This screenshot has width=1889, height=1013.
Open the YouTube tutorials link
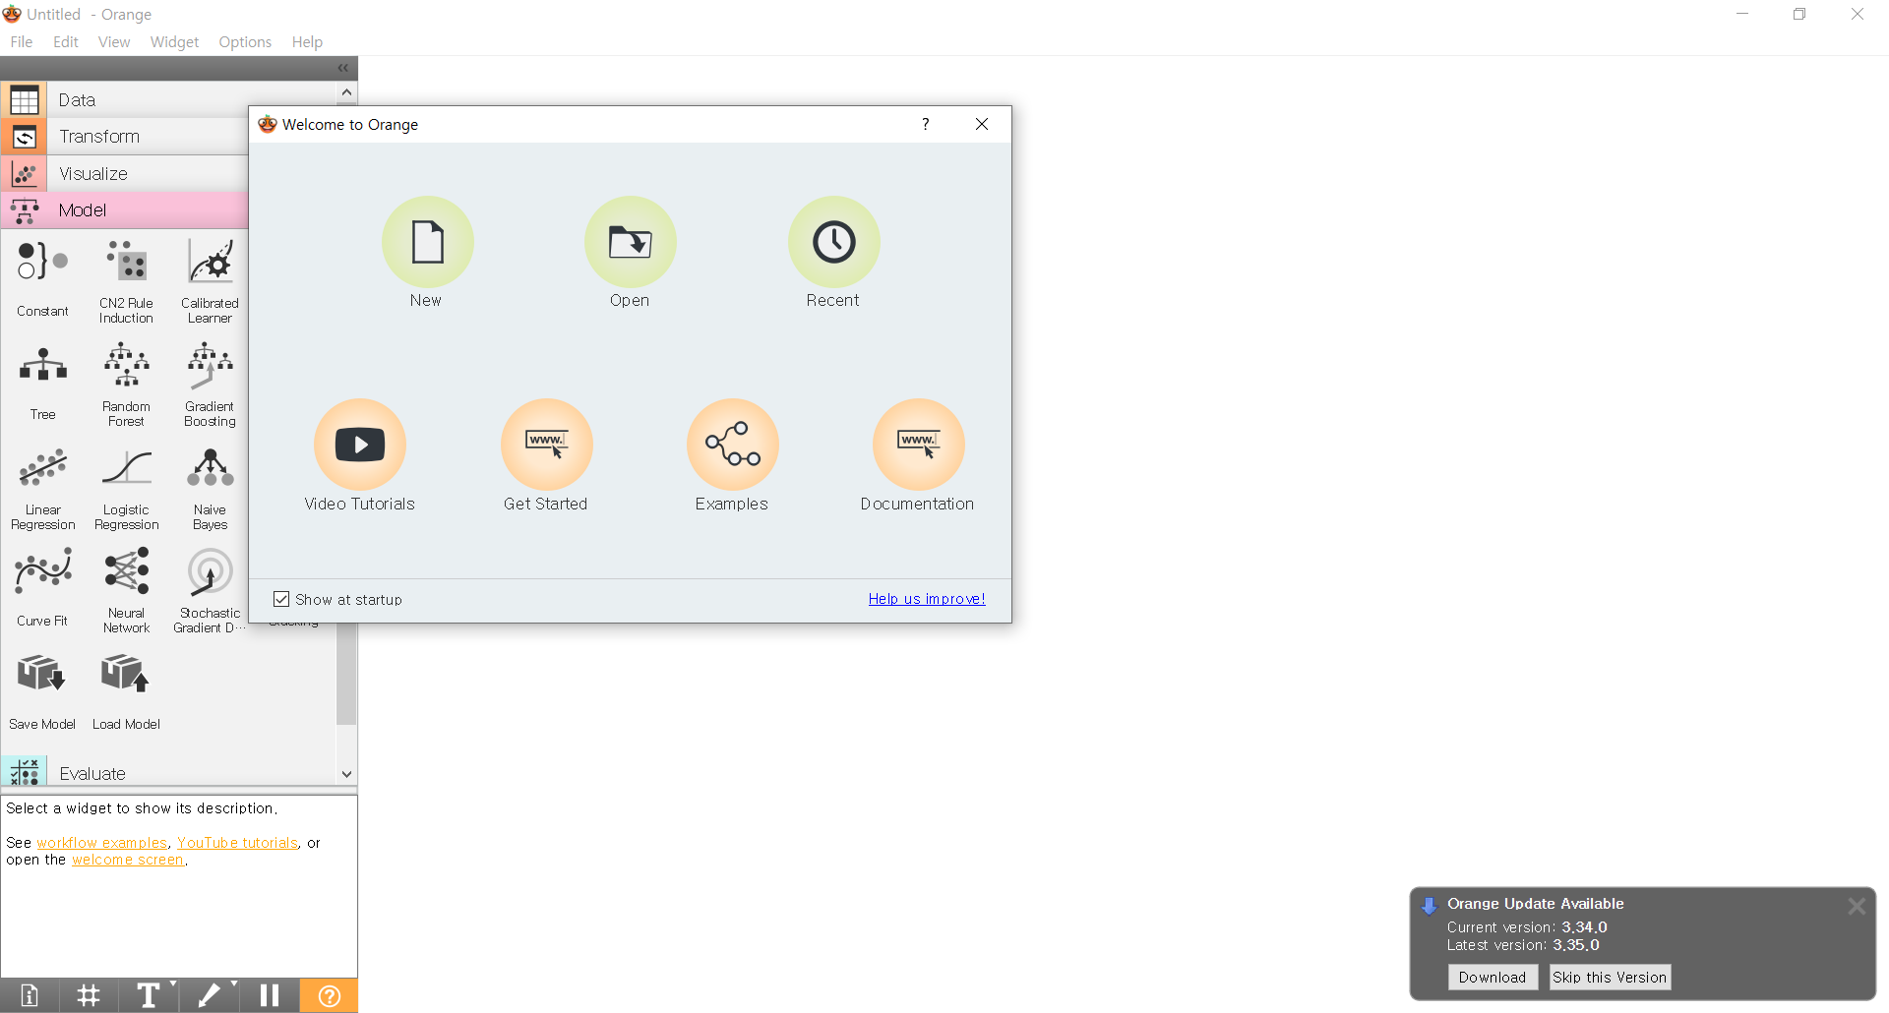[238, 843]
